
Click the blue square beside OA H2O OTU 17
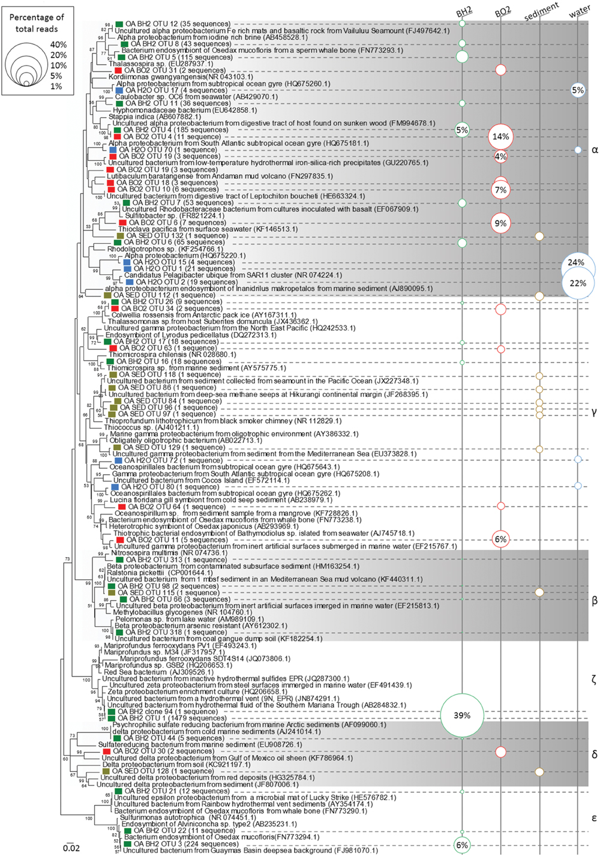119,90
